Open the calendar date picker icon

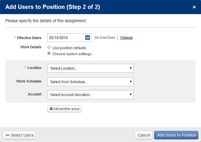[x=88, y=37]
